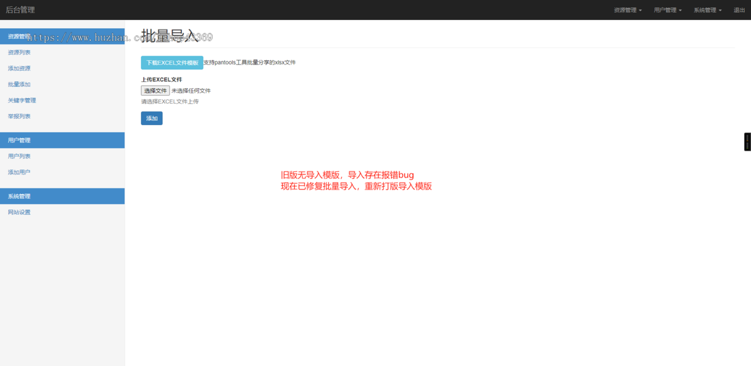Click the 用户管理 sidebar section header
Image resolution: width=751 pixels, height=366 pixels.
pos(62,140)
